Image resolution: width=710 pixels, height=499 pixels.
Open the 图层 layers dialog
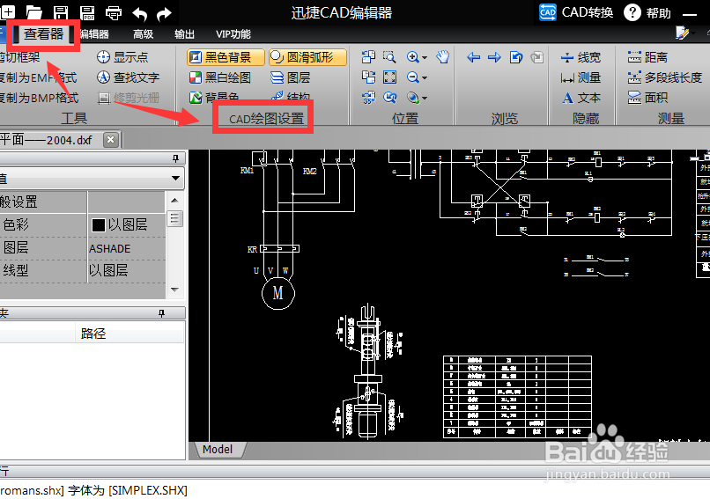pos(290,77)
